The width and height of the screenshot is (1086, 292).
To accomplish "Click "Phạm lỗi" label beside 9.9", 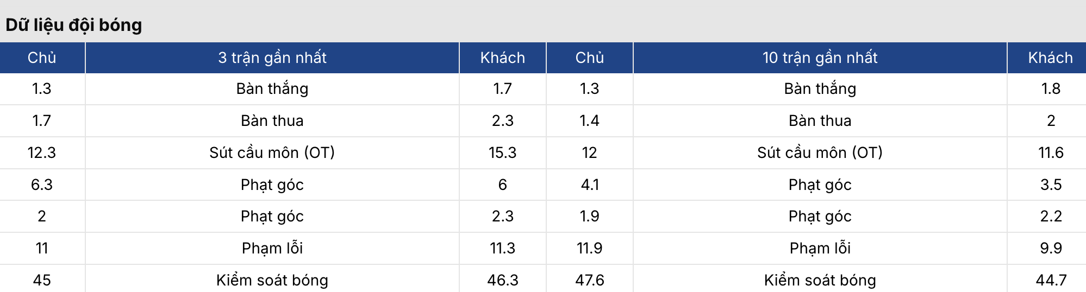I will point(820,248).
